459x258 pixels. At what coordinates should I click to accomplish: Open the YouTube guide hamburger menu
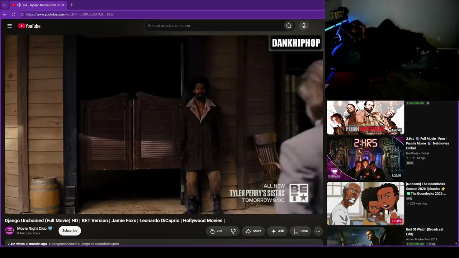click(x=10, y=26)
